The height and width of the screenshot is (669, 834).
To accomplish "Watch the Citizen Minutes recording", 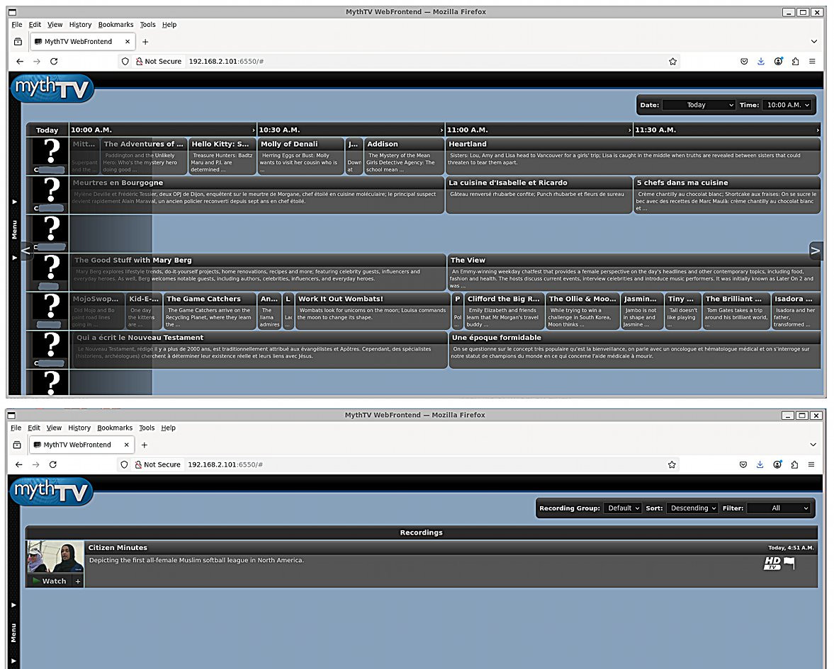I will click(49, 581).
